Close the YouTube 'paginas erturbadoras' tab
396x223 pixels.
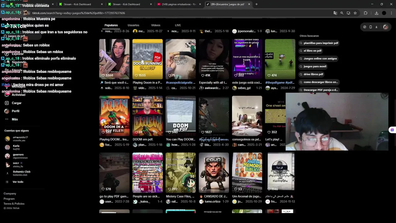(200, 4)
